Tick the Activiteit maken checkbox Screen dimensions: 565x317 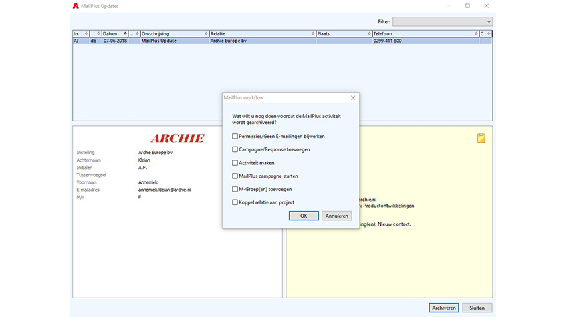click(x=235, y=163)
